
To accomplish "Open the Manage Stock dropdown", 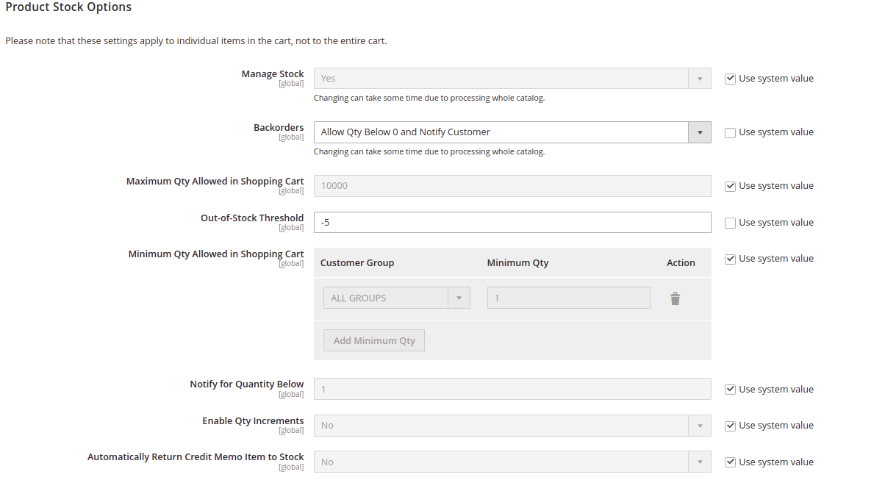I will point(699,78).
